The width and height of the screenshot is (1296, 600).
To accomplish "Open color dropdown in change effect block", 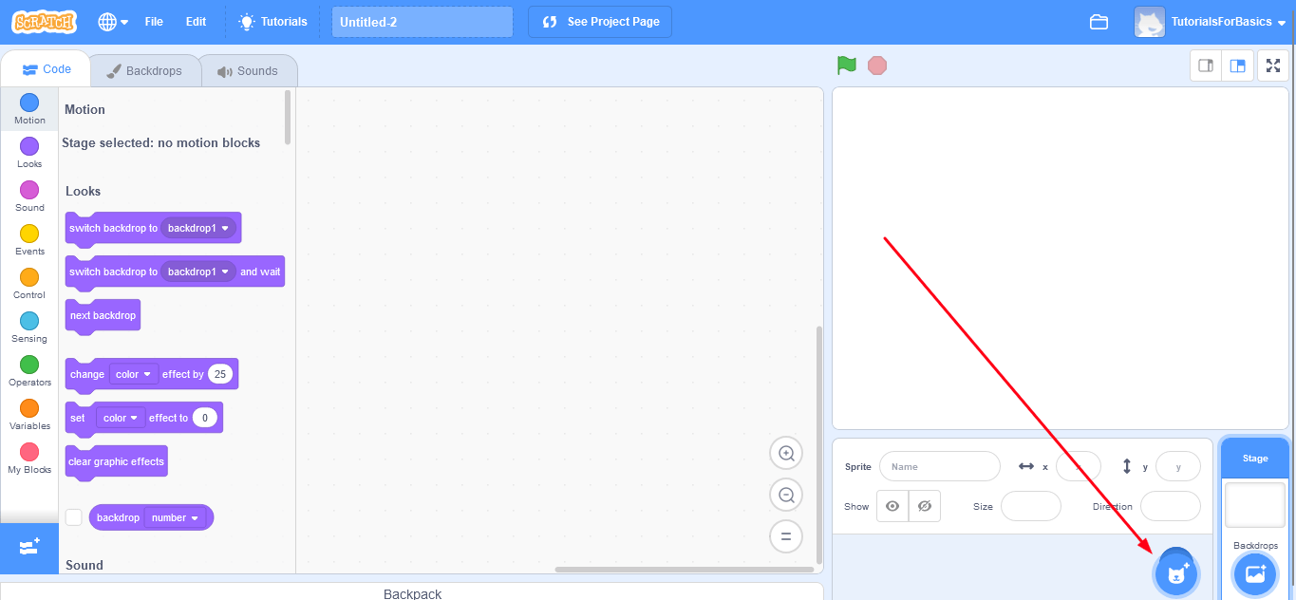I will tap(133, 374).
